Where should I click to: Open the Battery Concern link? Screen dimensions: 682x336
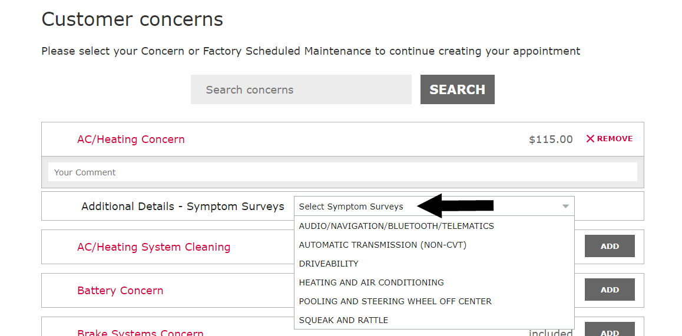120,290
